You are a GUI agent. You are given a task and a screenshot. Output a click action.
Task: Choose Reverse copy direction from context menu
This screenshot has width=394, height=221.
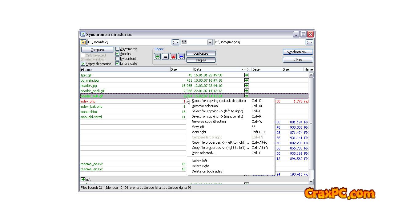click(x=209, y=122)
